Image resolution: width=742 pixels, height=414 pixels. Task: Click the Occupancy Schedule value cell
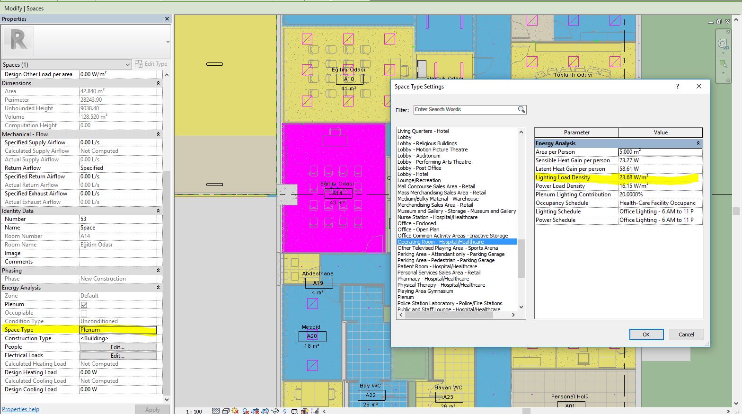point(660,203)
